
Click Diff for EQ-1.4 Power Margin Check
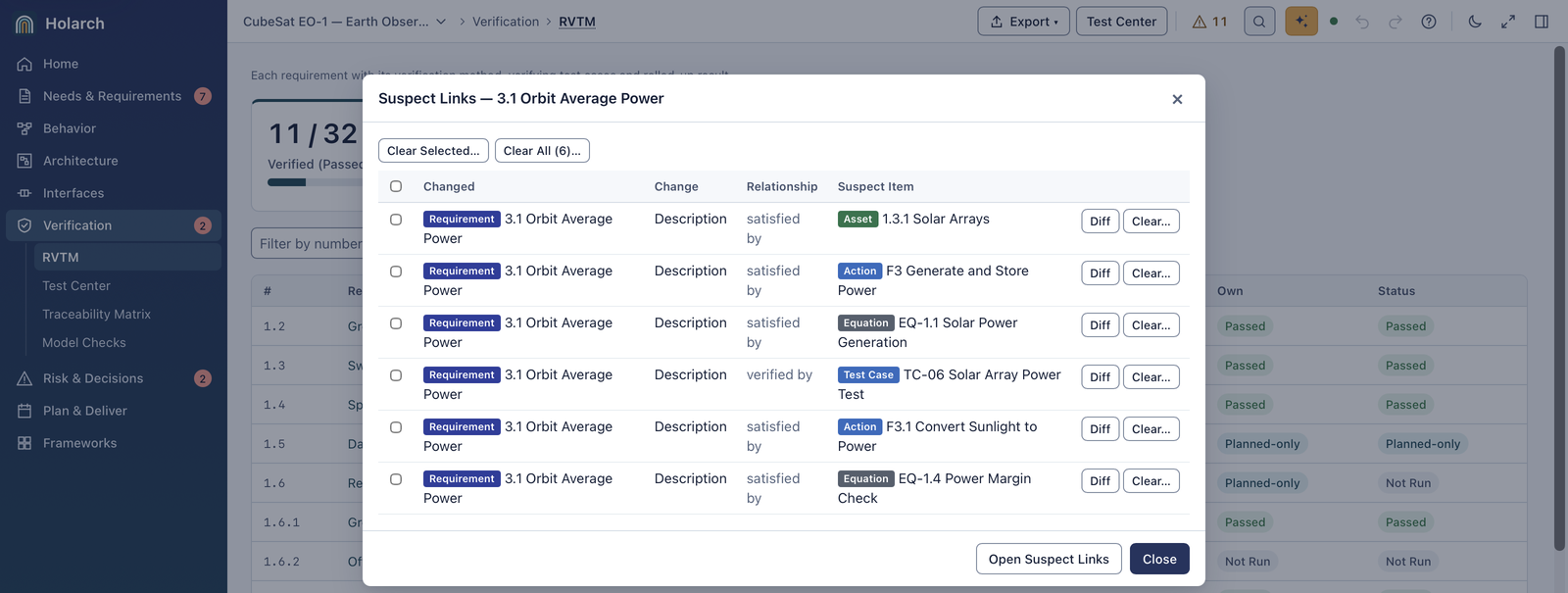coord(1101,481)
